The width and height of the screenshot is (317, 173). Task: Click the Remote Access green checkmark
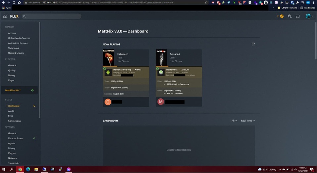pos(34,138)
